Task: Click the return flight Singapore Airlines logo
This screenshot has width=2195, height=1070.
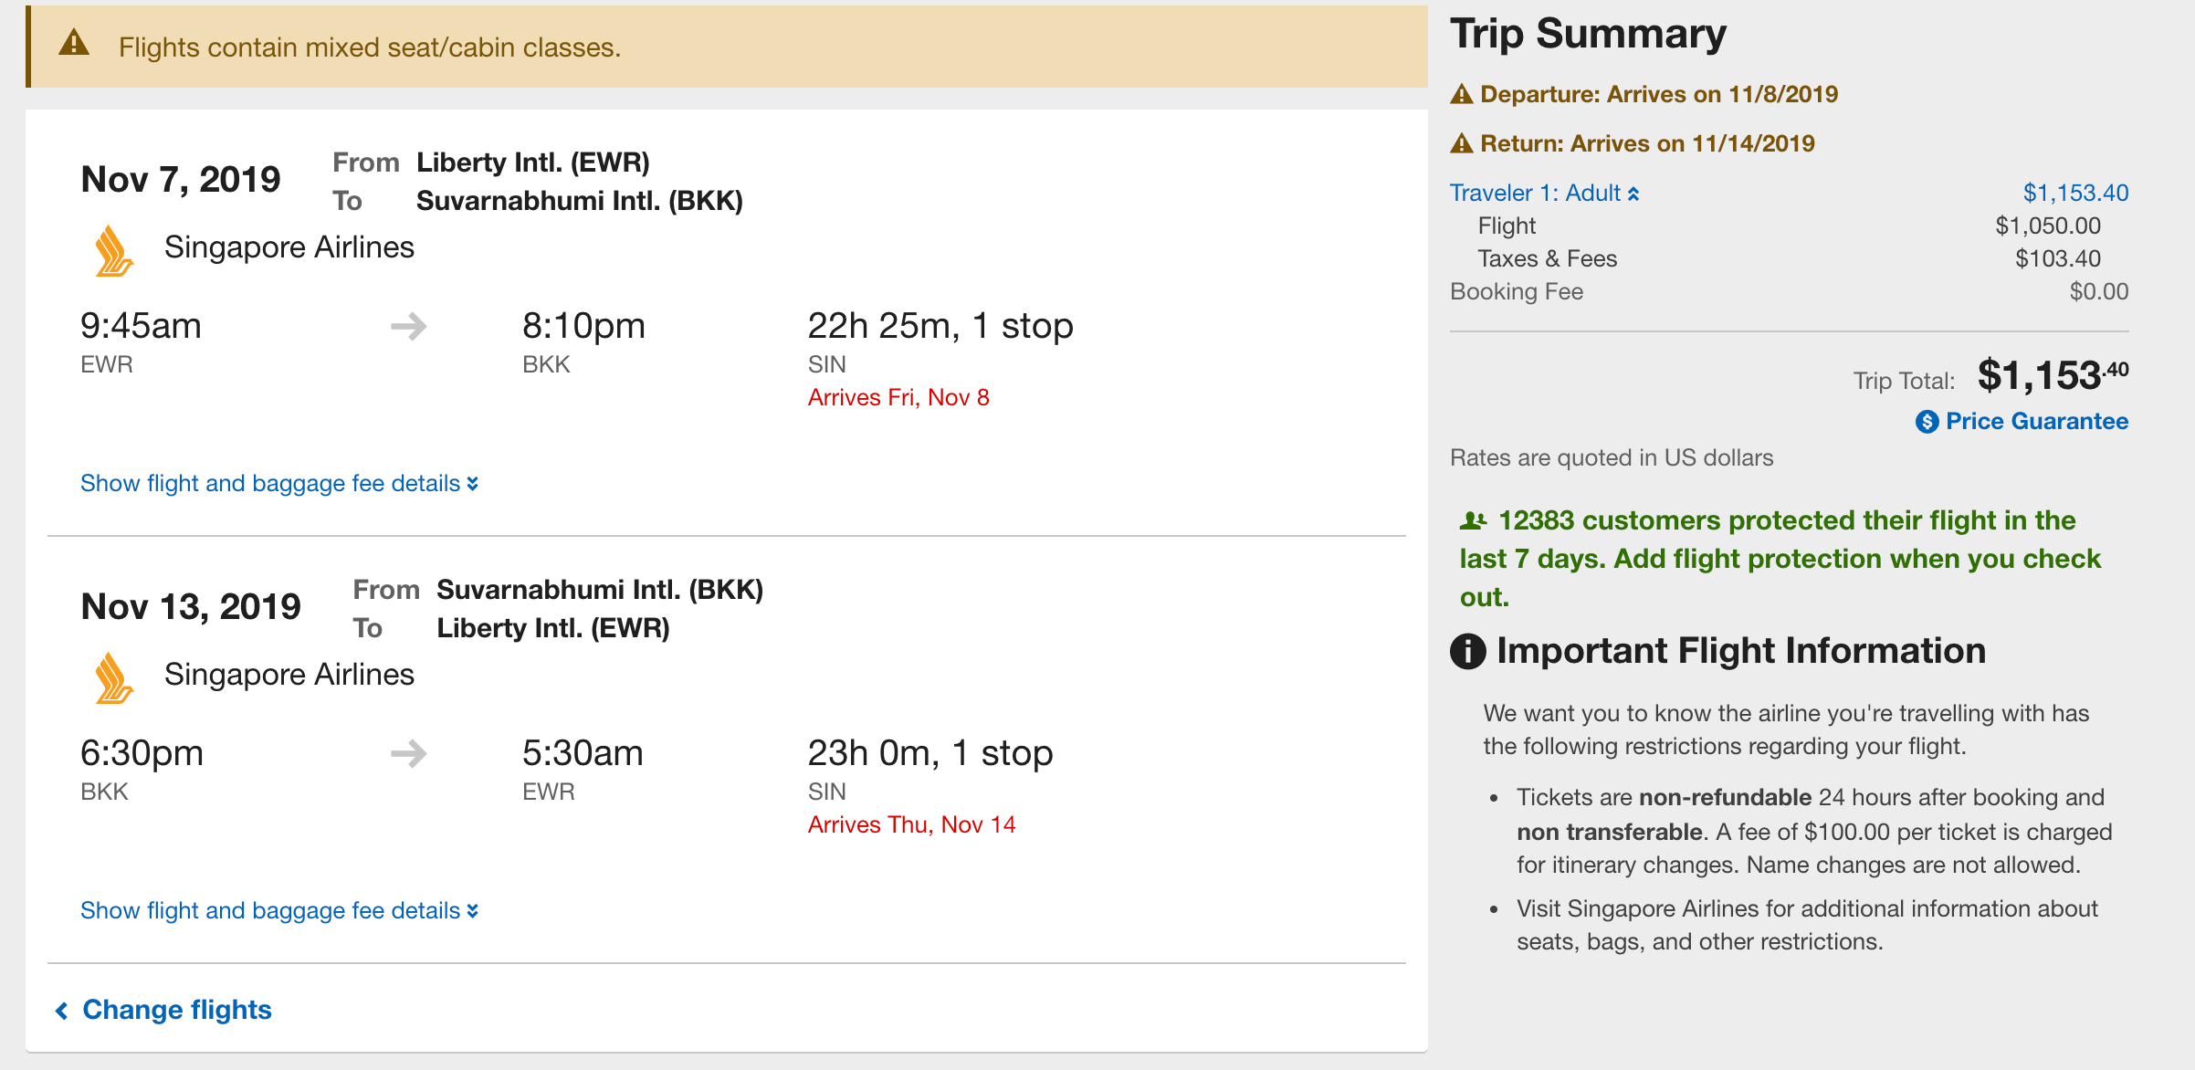Action: (114, 678)
